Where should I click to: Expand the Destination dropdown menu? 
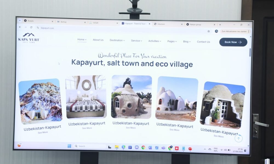[117, 40]
